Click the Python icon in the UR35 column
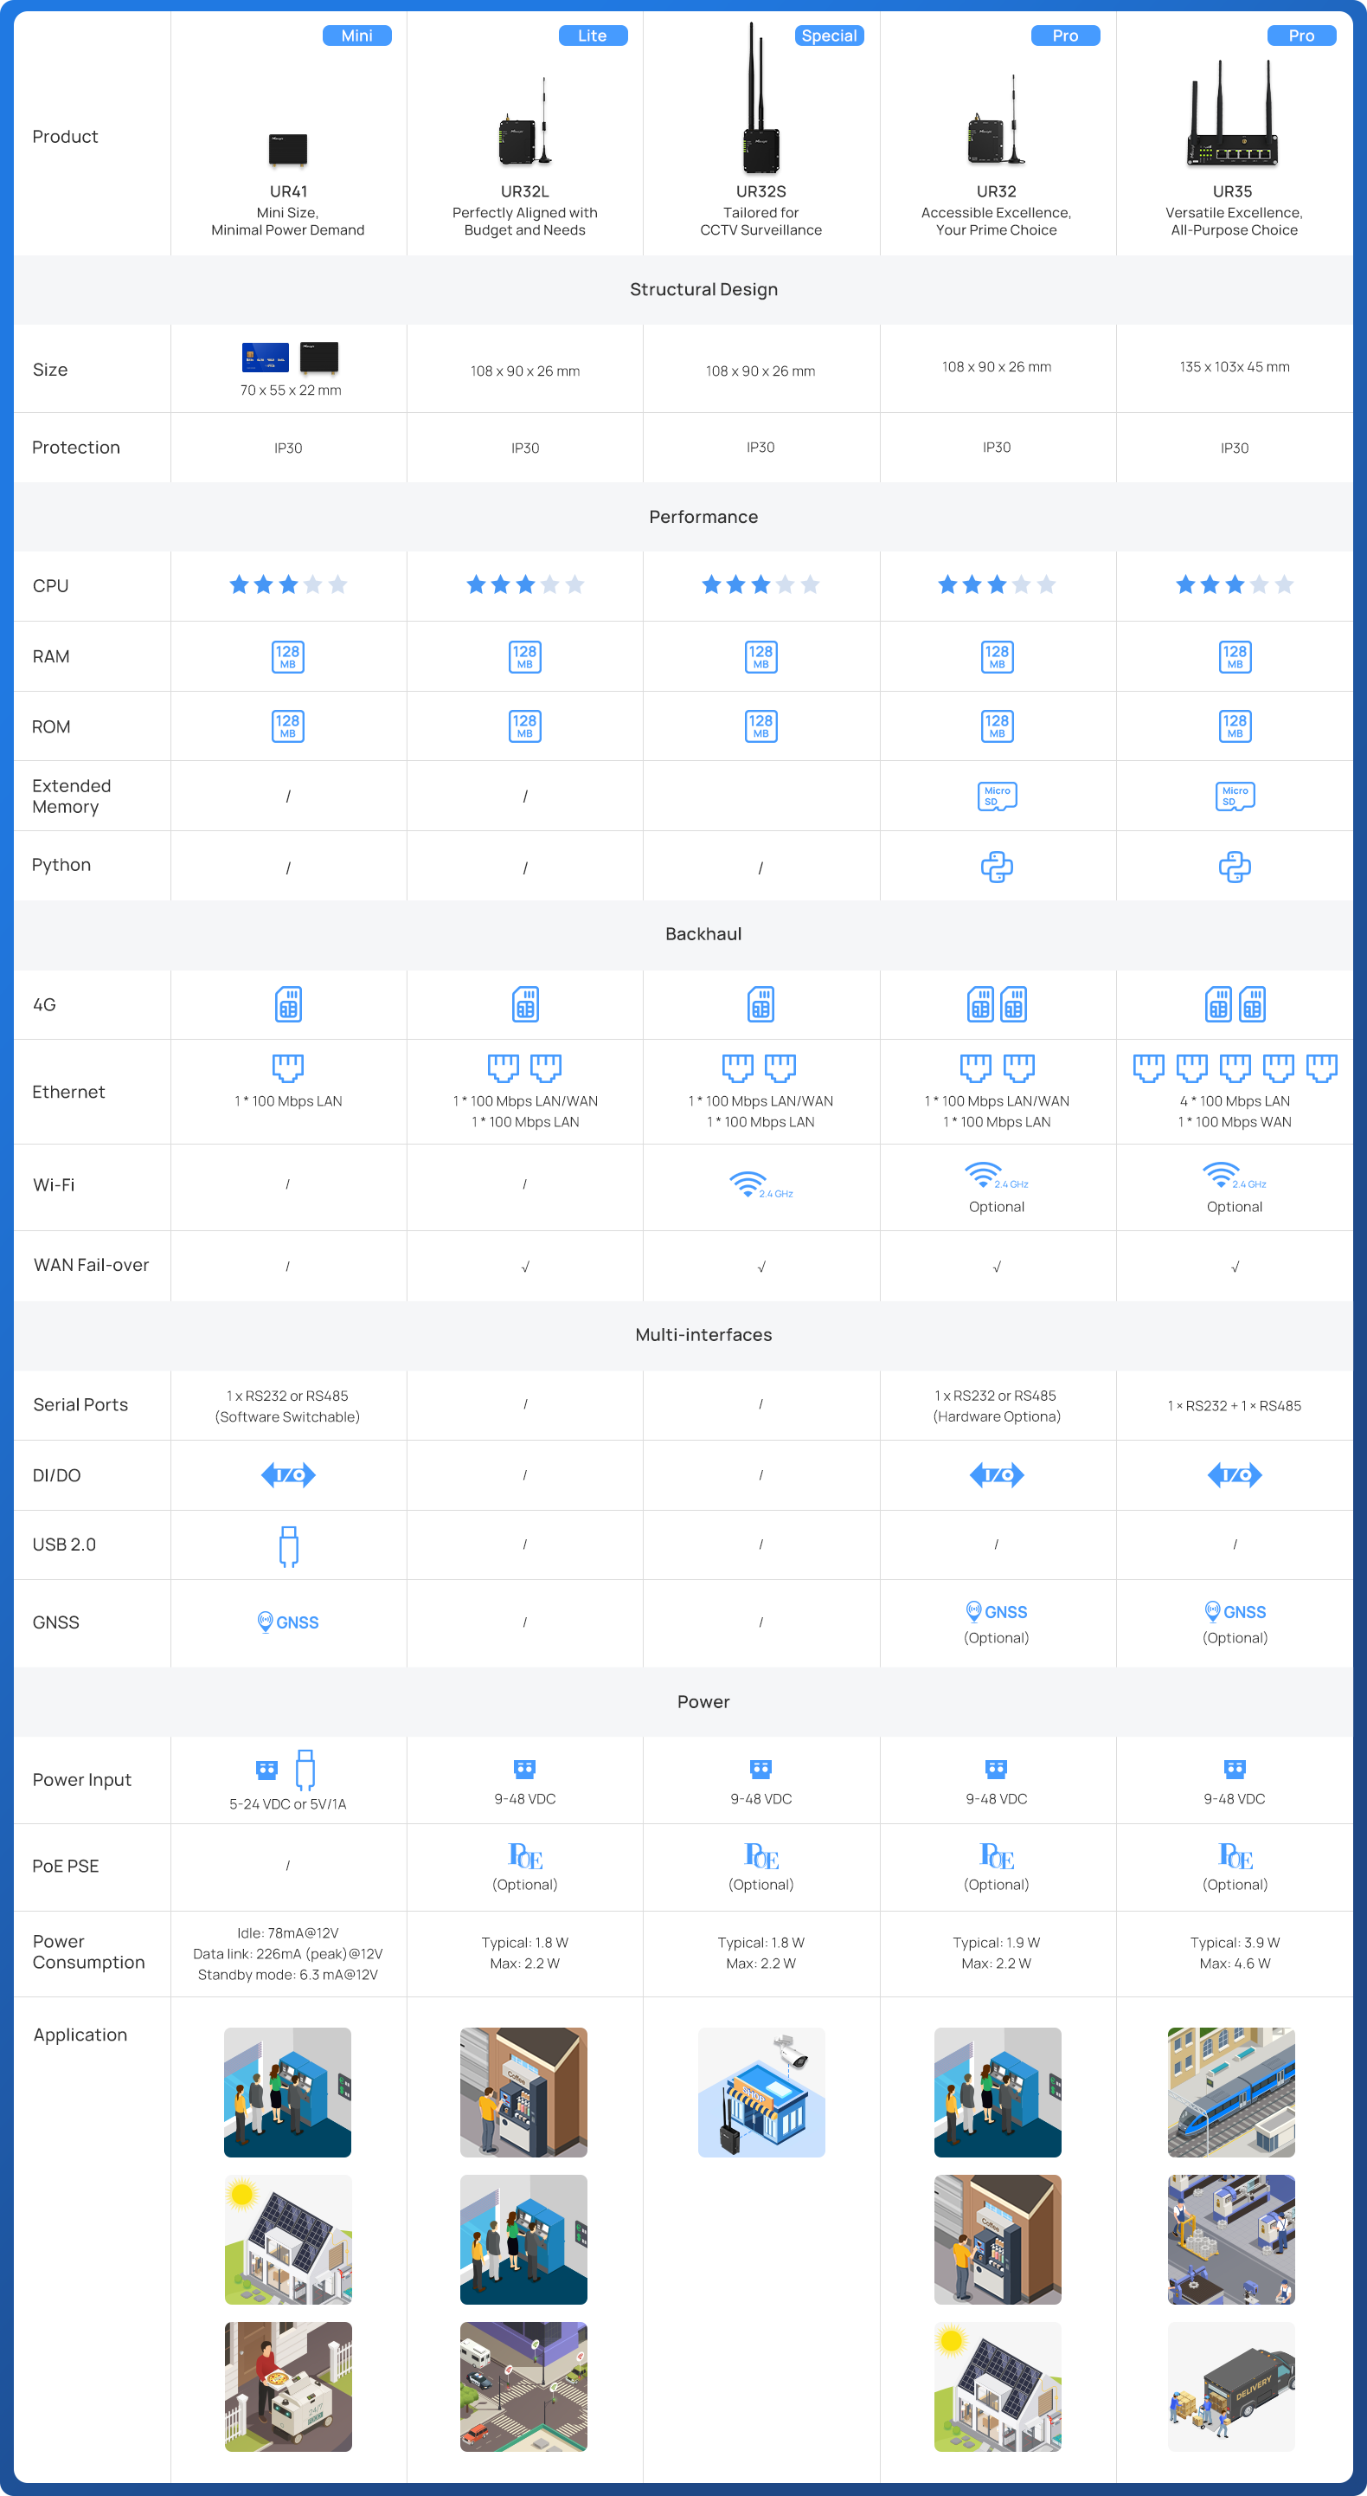1367x2496 pixels. pyautogui.click(x=1234, y=867)
